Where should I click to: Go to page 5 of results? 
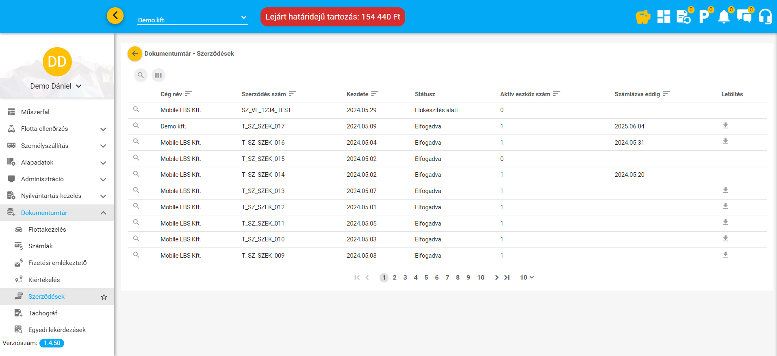tap(426, 278)
